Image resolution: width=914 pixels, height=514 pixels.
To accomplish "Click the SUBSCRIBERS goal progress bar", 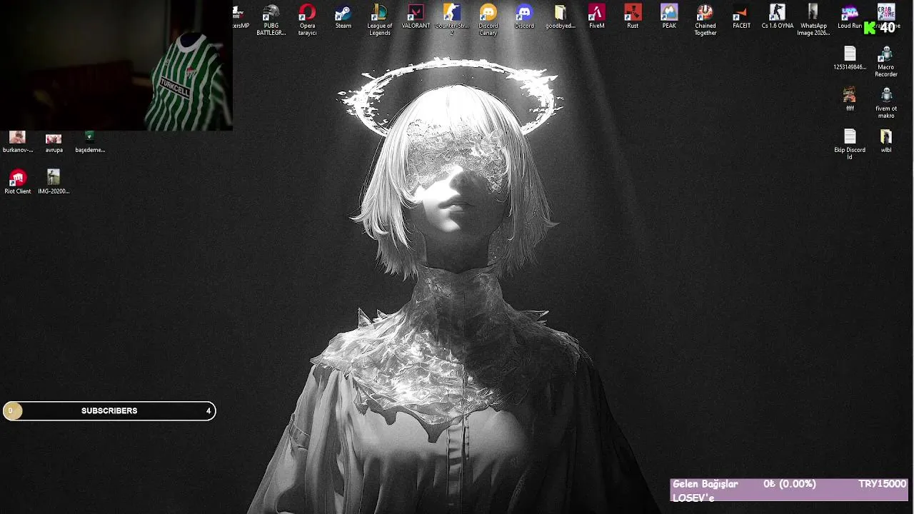I will coord(109,410).
